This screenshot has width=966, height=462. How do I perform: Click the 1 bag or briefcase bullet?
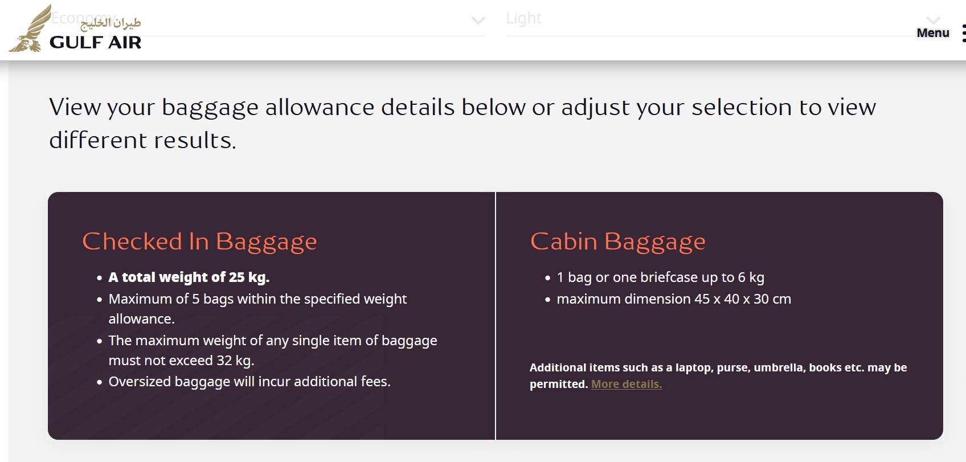tap(660, 277)
